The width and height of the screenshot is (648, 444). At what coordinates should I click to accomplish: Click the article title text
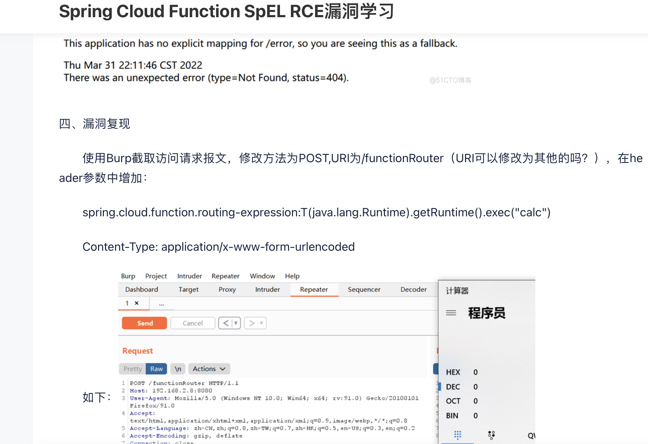pos(226,11)
